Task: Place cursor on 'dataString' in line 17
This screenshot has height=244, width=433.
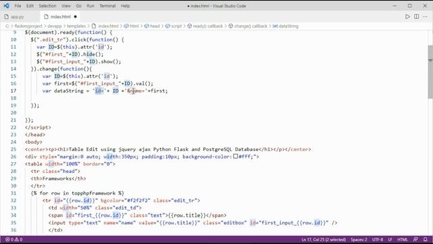Action: point(68,91)
